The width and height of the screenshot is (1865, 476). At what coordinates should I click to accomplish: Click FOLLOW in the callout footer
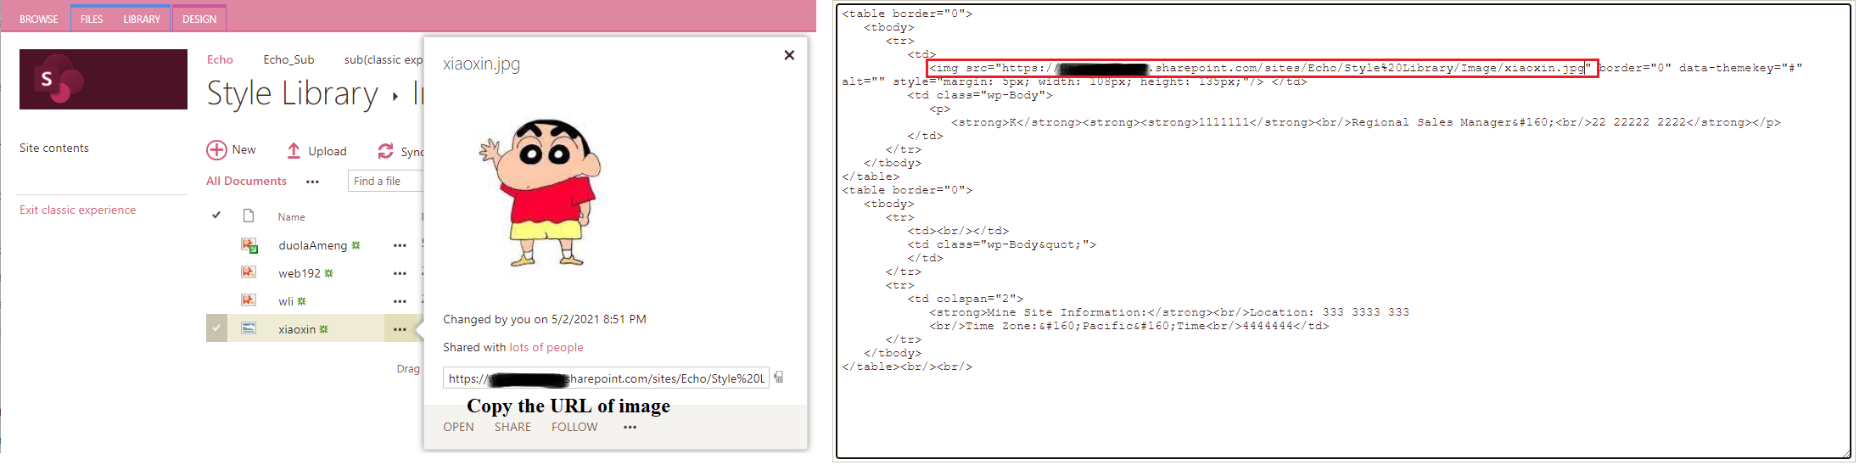[574, 427]
